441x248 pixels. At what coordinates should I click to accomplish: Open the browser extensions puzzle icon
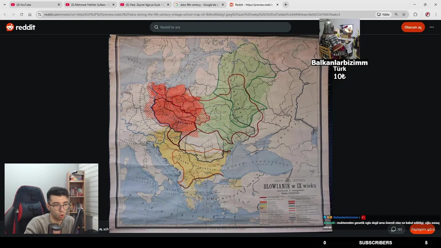click(415, 14)
